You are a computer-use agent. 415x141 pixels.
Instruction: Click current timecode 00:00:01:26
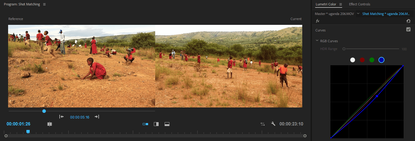19,124
